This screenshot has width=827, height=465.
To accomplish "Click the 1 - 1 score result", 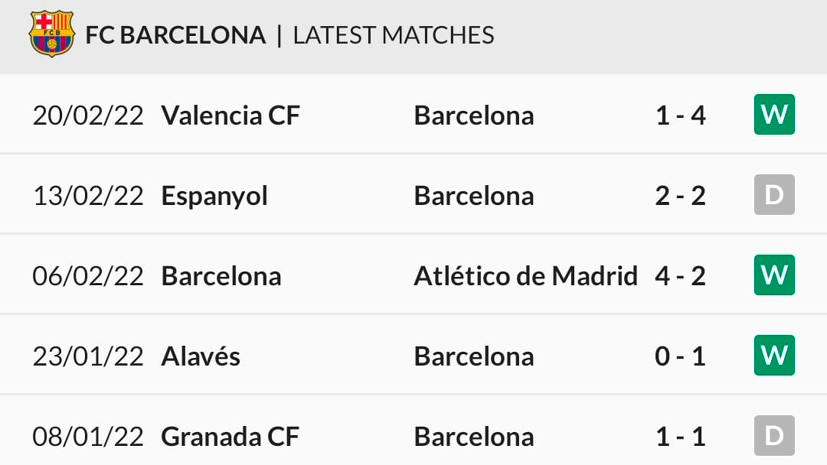I will point(681,437).
